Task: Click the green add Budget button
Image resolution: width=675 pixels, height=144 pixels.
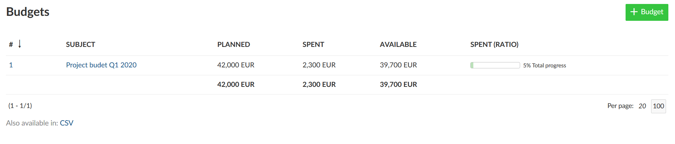Action: (646, 12)
